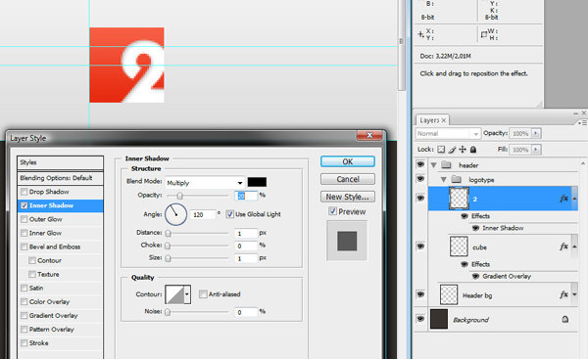Open the Blend Mode Multiply dropdown
This screenshot has width=588, height=359.
coord(205,183)
